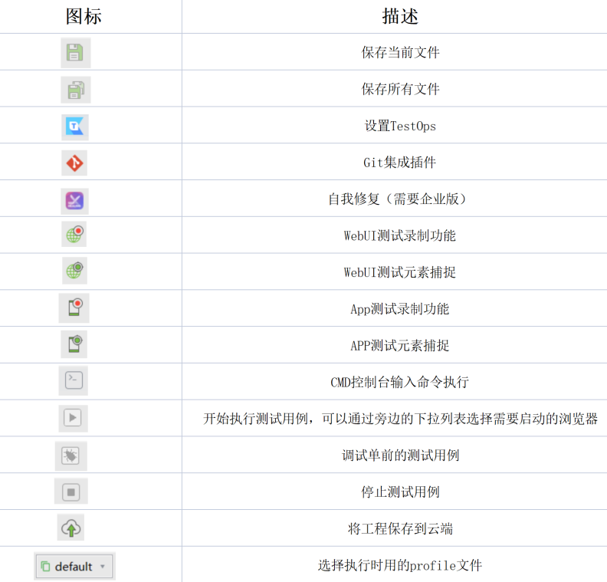This screenshot has height=582, width=607.
Task: Select the text WebUI测试元素捕捉
Action: point(399,272)
